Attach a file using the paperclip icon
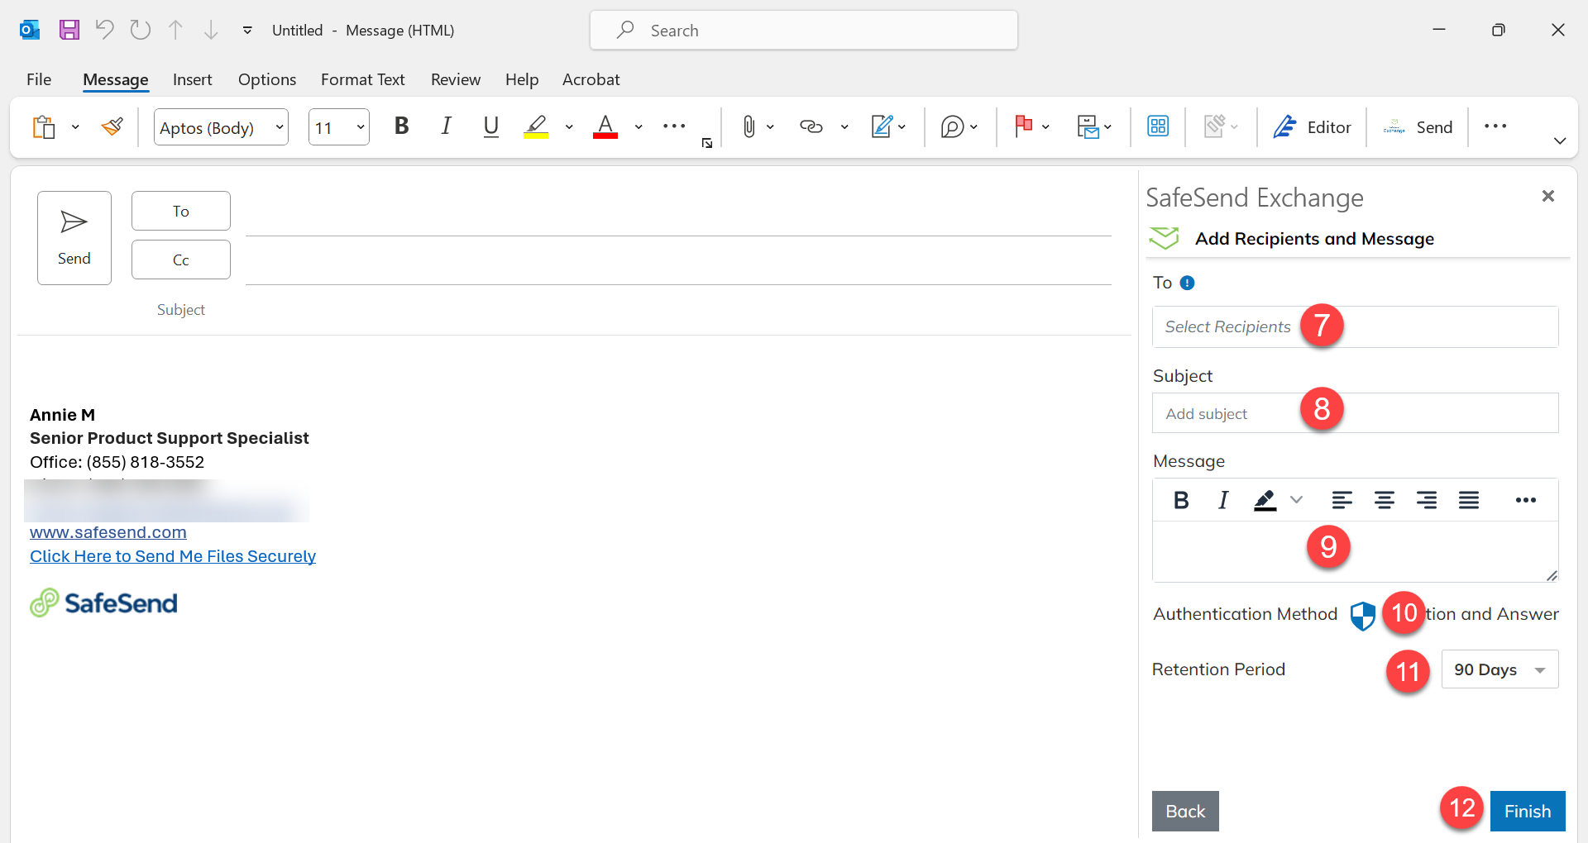 (749, 126)
